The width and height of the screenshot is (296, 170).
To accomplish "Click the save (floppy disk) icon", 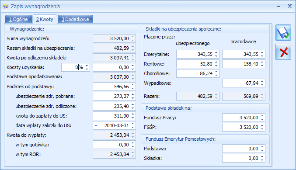I will coord(283,33).
